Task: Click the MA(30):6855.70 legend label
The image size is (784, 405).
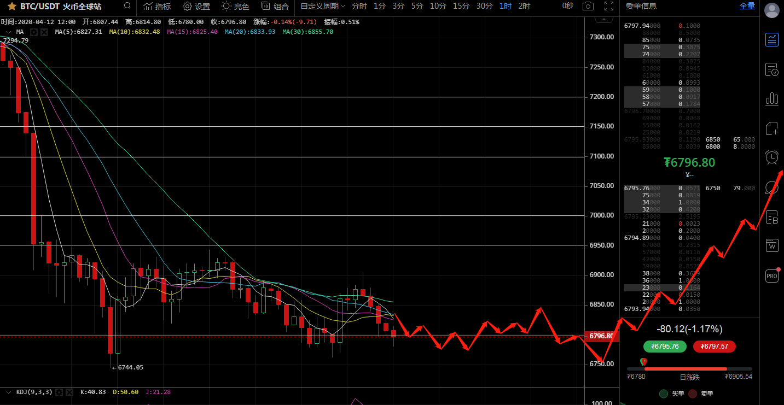Action: coord(307,32)
